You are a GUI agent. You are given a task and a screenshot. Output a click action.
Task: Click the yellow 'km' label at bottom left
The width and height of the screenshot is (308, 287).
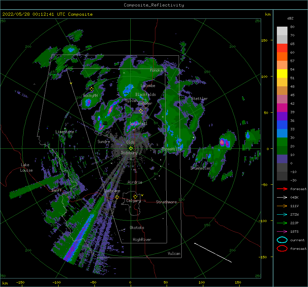(x=5, y=283)
